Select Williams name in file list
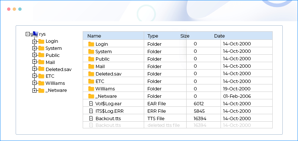298x141 pixels. click(x=105, y=89)
